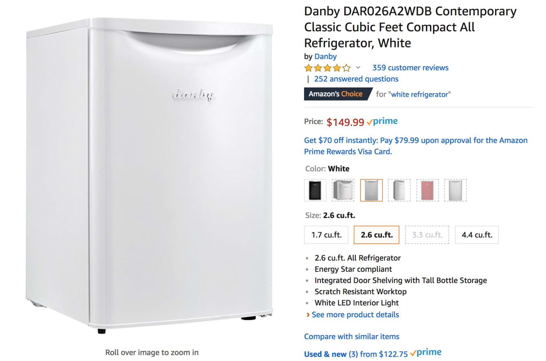
Task: Select the black color swatch
Action: point(315,190)
